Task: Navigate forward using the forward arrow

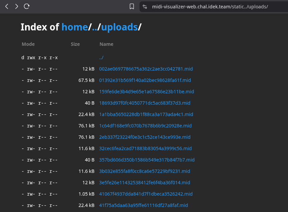Action: point(17,6)
